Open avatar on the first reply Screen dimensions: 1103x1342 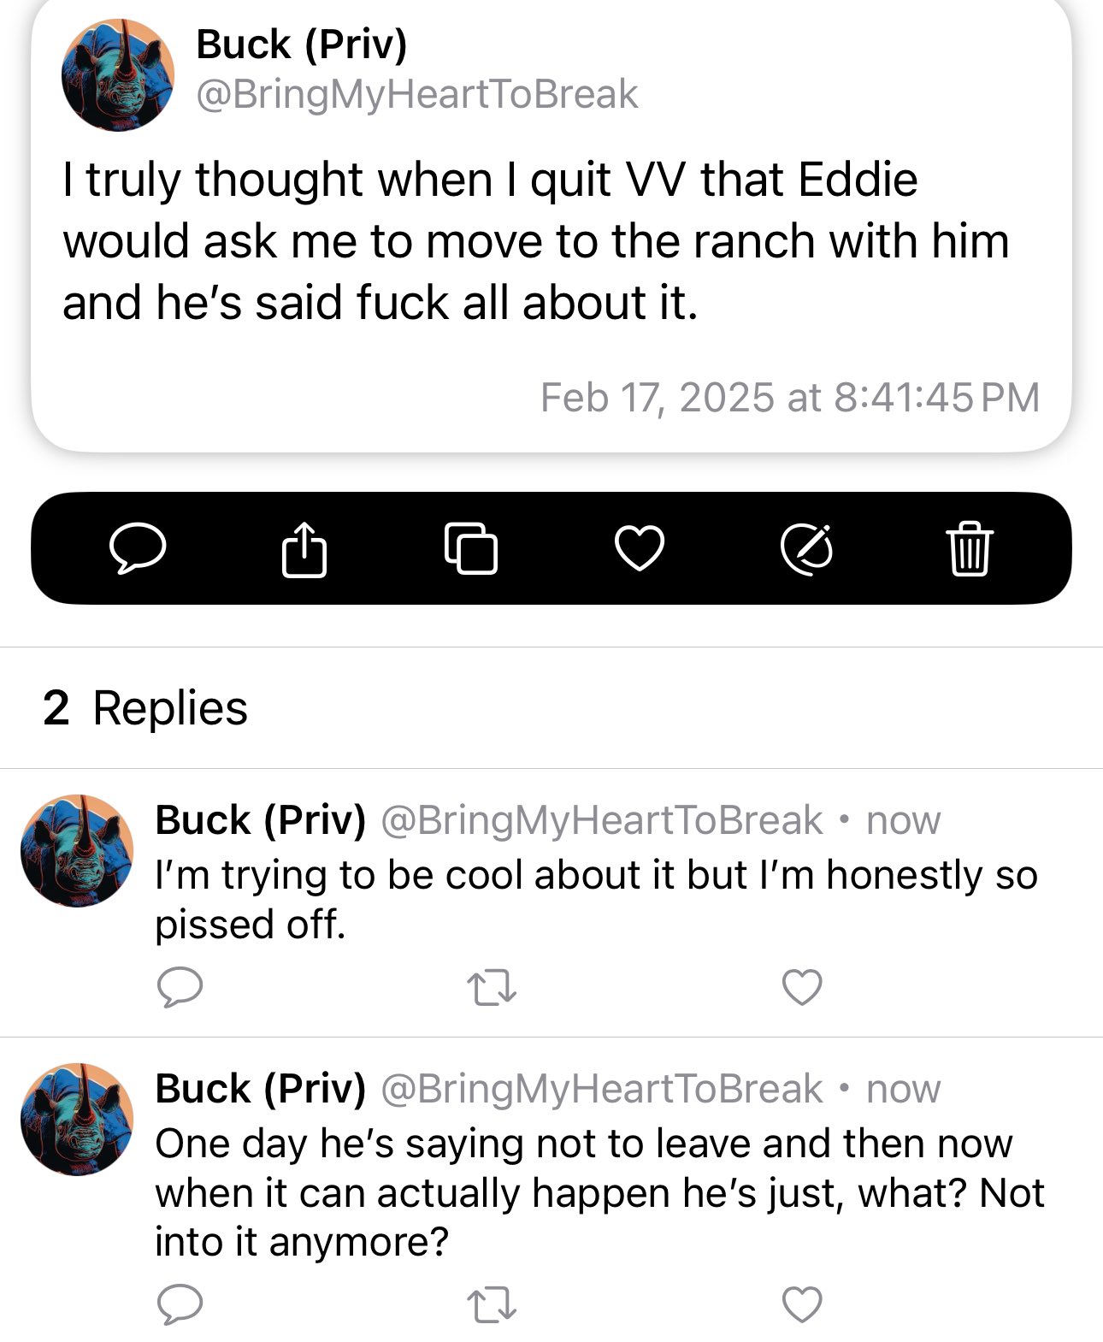[x=77, y=850]
